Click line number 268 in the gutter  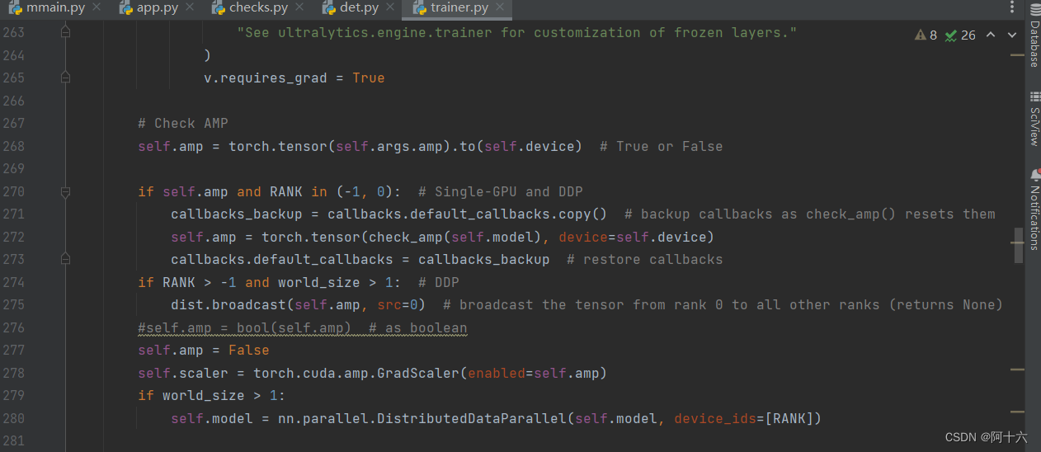tap(13, 146)
